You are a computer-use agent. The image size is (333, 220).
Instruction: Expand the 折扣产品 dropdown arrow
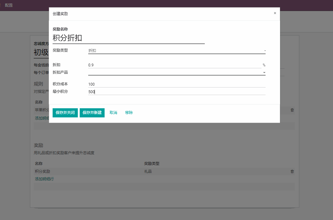click(x=264, y=72)
